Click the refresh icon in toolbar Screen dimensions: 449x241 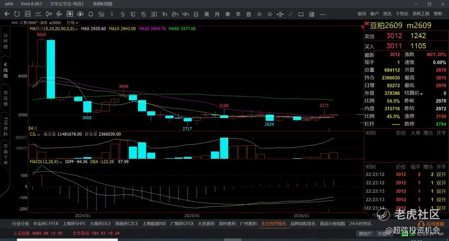pos(17,14)
